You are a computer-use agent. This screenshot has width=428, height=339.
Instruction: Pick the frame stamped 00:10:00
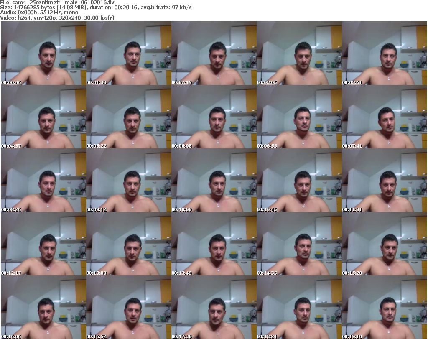click(214, 181)
